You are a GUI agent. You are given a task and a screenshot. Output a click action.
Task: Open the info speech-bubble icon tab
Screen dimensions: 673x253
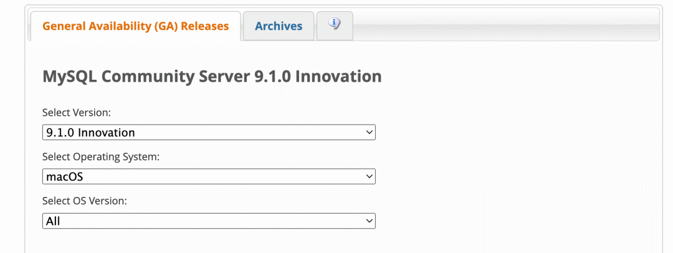[x=335, y=26]
